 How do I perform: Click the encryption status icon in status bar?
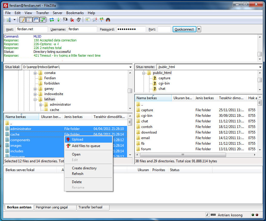(x=208, y=215)
